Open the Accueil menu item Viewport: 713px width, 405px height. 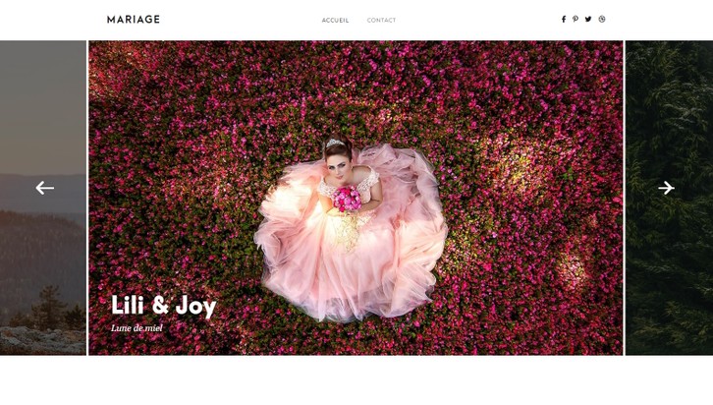(335, 20)
